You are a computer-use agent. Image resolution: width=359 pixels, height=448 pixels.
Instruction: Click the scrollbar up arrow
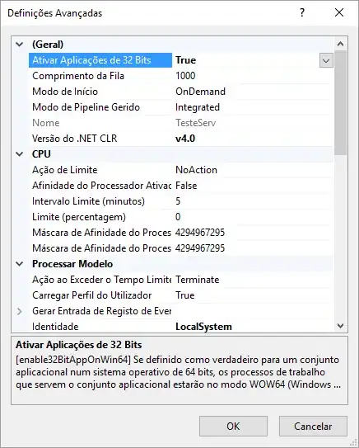tap(340, 44)
